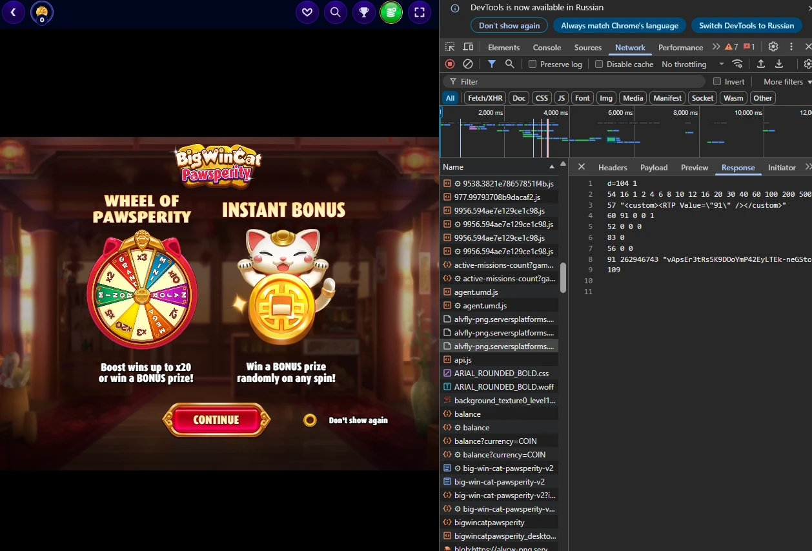Filter requests by Font type
The height and width of the screenshot is (551, 812).
[582, 98]
